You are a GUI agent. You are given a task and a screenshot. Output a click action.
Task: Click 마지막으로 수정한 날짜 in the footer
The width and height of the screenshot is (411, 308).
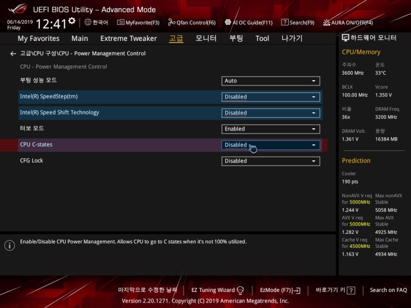tap(148, 290)
